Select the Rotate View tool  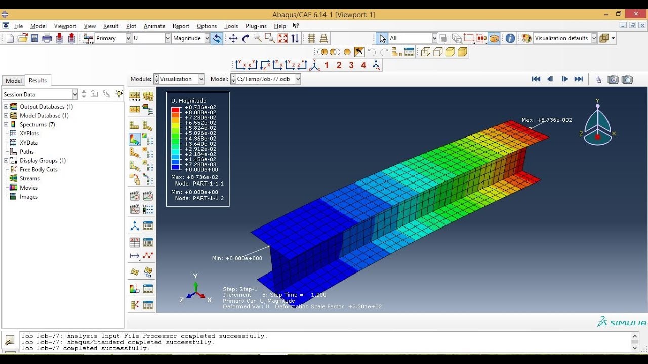(x=246, y=38)
